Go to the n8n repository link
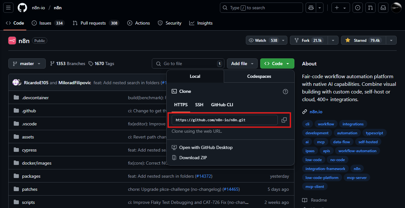The height and width of the screenshot is (208, 405). pos(58,8)
